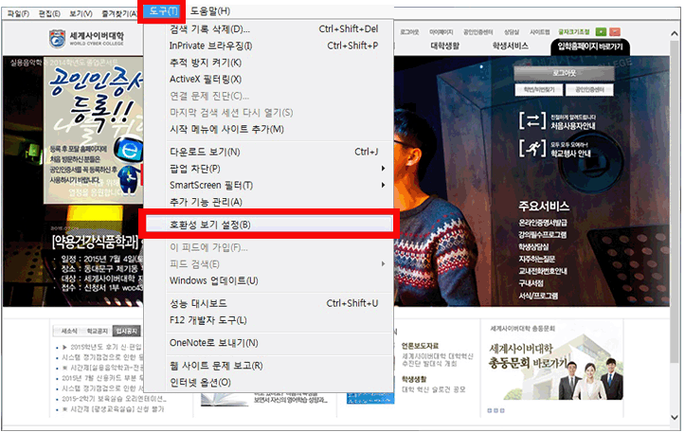Open 서식/프로그램 service link

point(538,296)
